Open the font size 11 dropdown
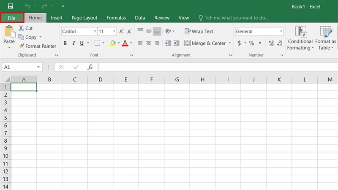Screen dimensions: 338x190 (x=114, y=31)
